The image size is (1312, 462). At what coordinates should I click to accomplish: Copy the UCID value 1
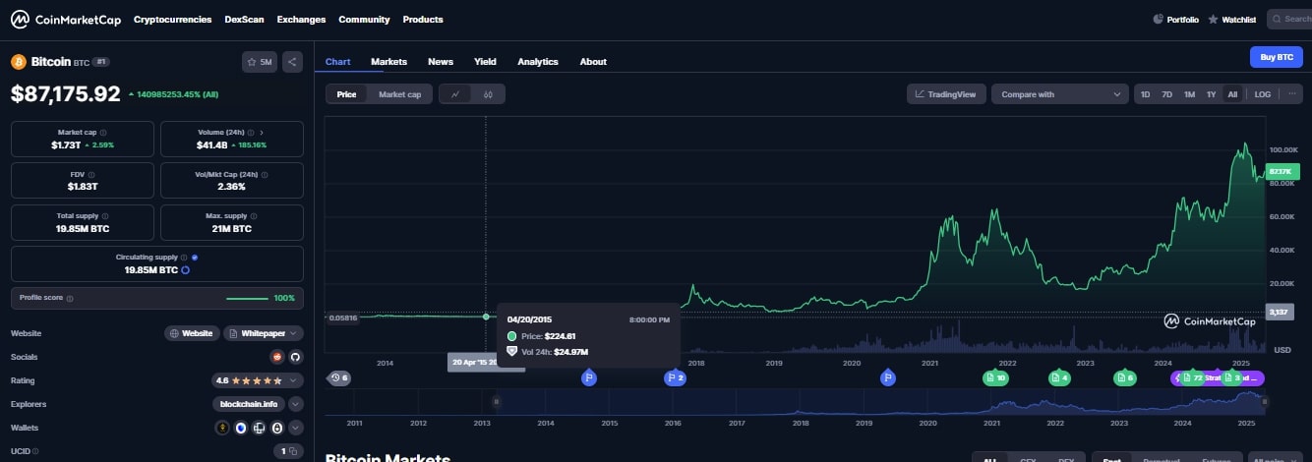click(288, 451)
